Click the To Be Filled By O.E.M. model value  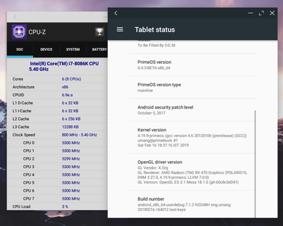point(157,45)
